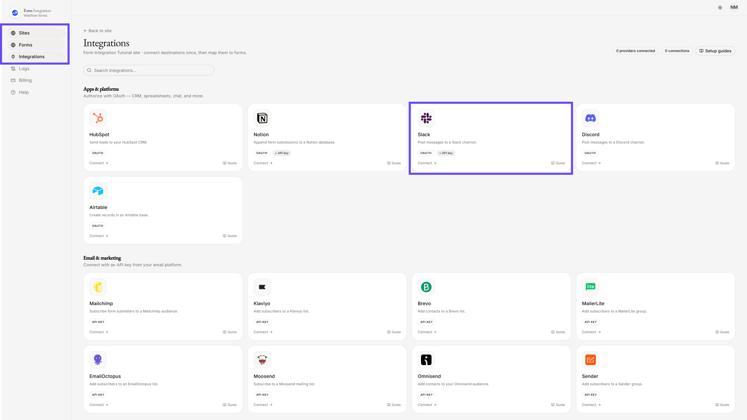747x420 pixels.
Task: Open the EmailOctopus Guide link
Action: [230, 405]
